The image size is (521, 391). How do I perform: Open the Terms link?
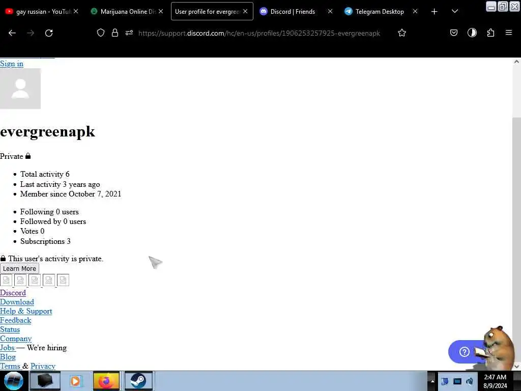[10, 366]
